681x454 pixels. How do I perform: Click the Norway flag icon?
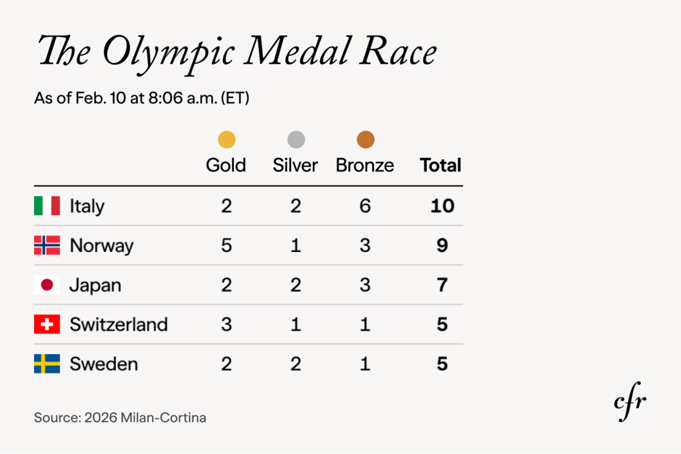[x=47, y=245]
